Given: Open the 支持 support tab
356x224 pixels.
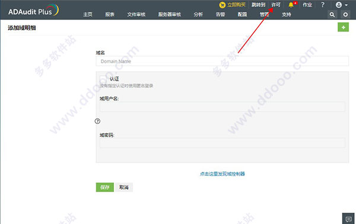Looking at the screenshot, I should click(287, 14).
